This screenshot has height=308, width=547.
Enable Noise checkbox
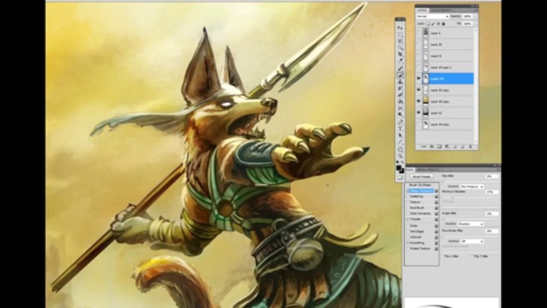tap(408, 226)
